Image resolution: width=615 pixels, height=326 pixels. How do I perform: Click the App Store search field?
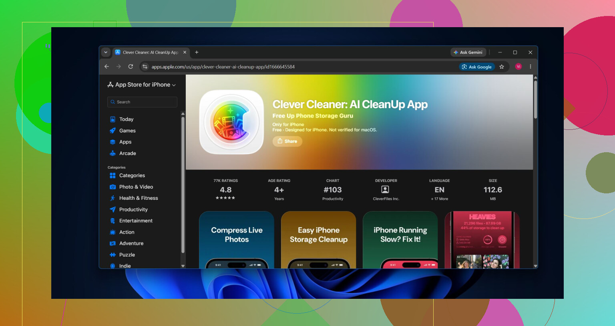coord(142,102)
